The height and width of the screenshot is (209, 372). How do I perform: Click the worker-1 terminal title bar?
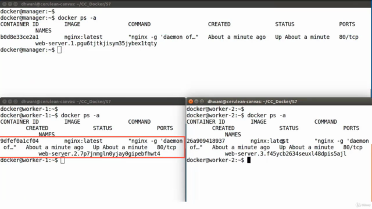click(x=93, y=102)
